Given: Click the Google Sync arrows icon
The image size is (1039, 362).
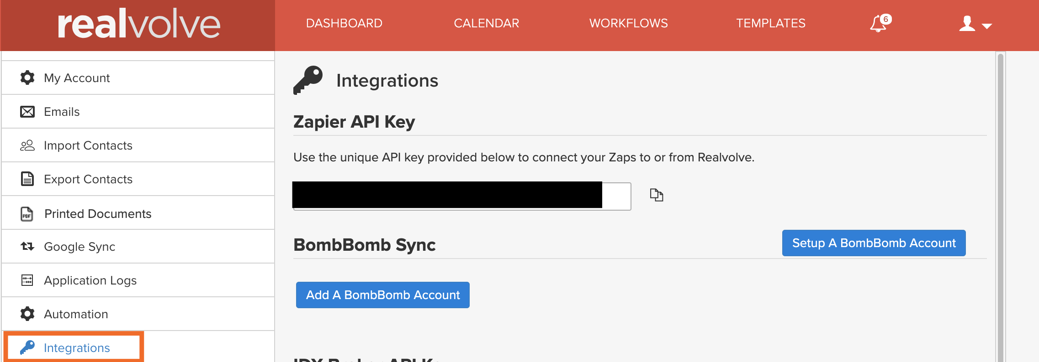Looking at the screenshot, I should coord(27,247).
